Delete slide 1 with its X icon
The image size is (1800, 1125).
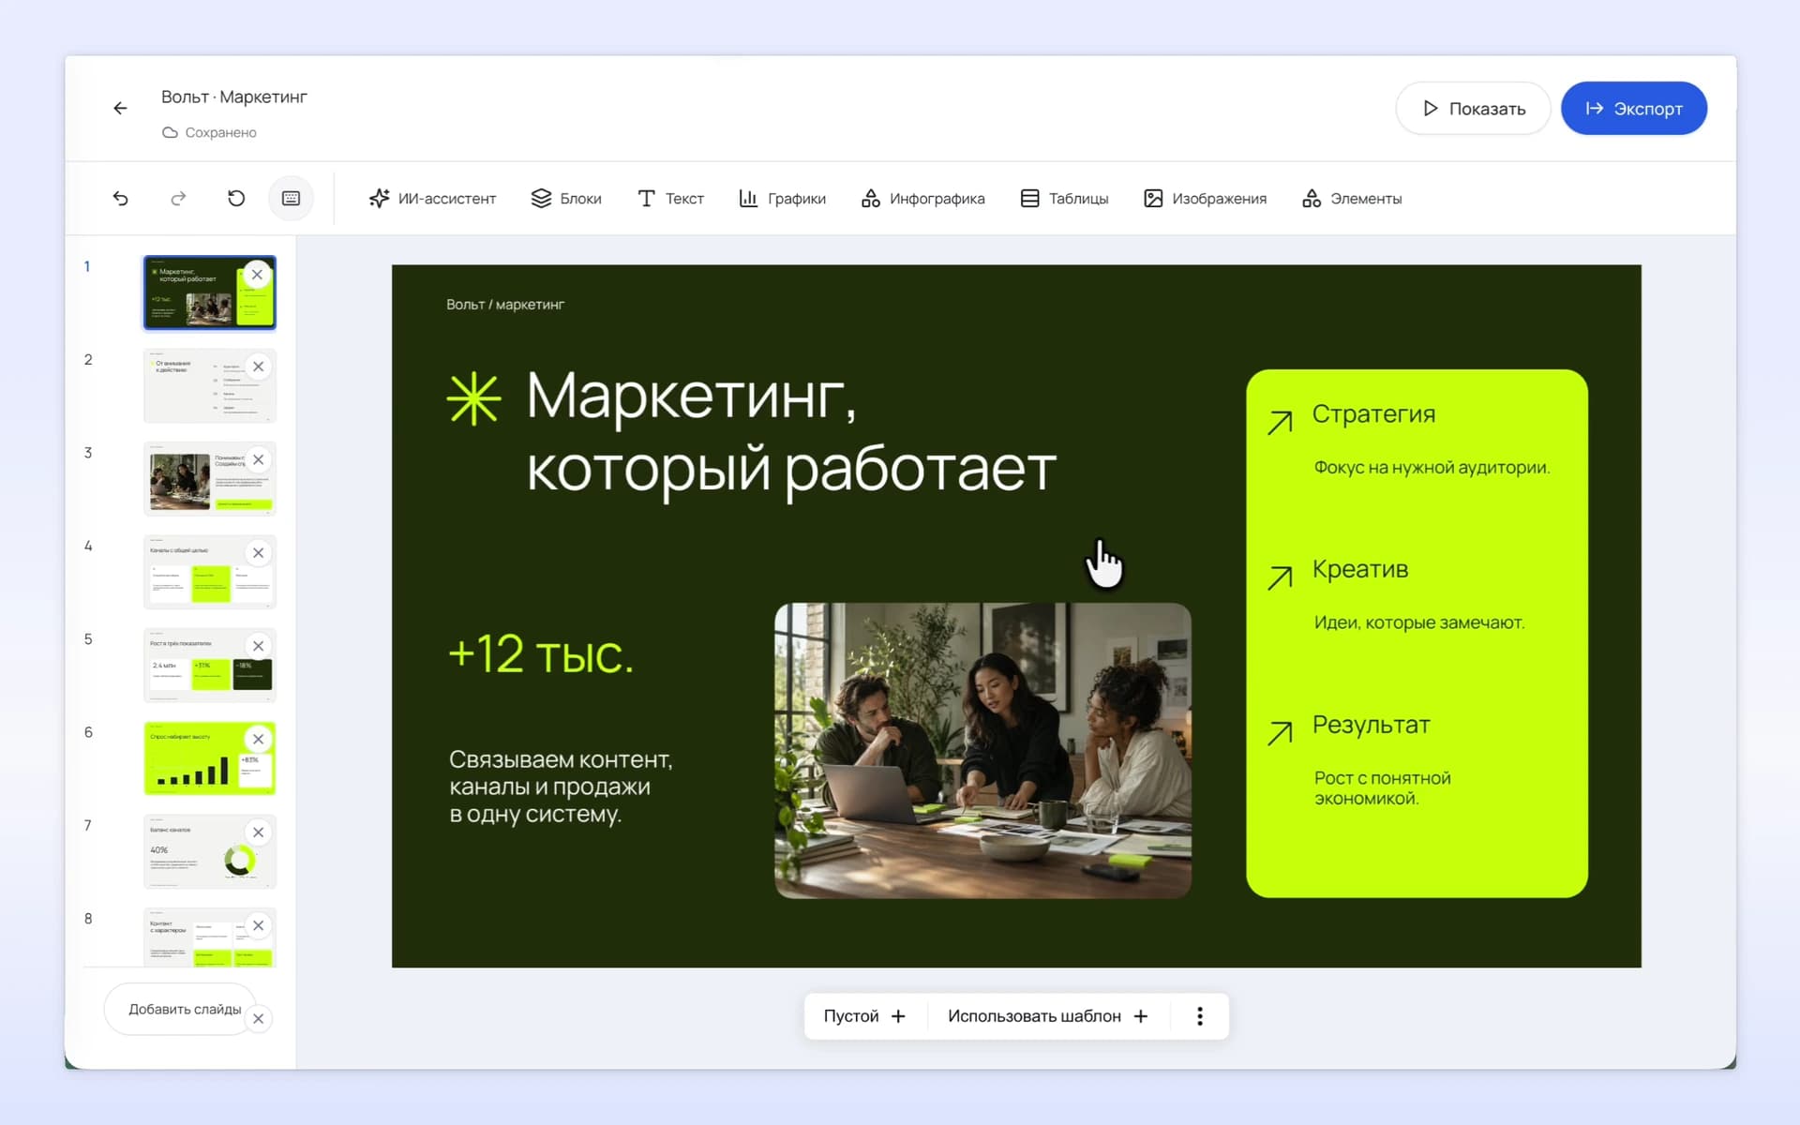(257, 275)
